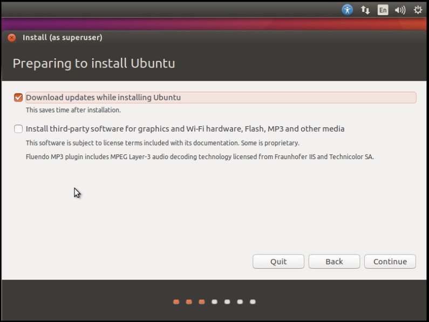
Task: Click the 'Install third-party software' label text
Action: tap(185, 129)
